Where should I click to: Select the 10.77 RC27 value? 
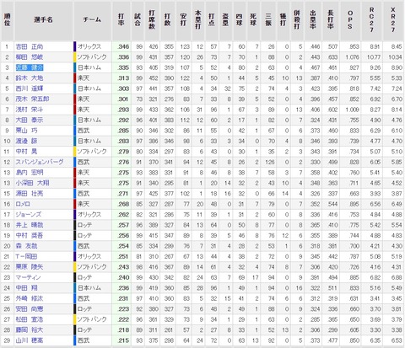(x=374, y=57)
